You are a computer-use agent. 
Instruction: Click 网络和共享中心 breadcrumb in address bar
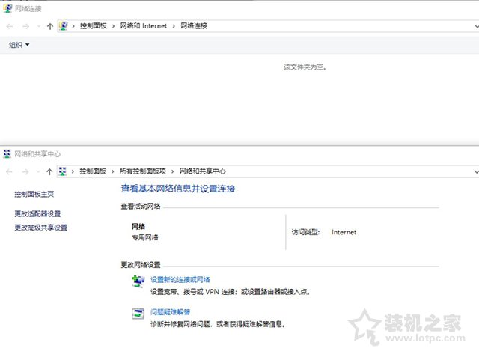(x=202, y=171)
